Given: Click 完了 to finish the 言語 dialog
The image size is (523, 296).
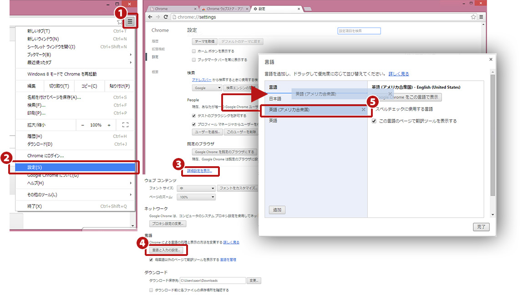Looking at the screenshot, I should pyautogui.click(x=481, y=227).
